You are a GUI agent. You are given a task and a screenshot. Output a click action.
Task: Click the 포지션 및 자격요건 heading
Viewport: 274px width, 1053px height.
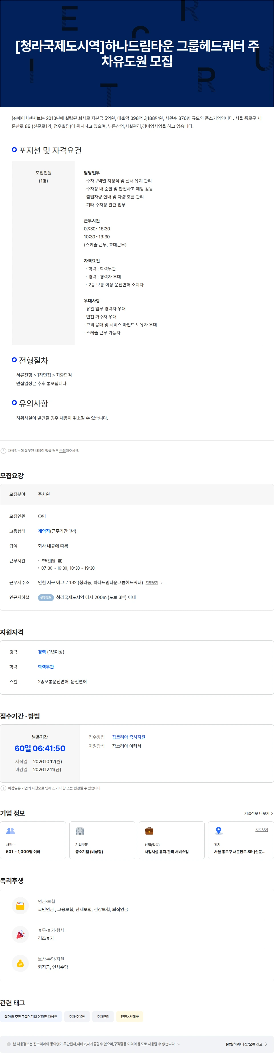pos(50,150)
